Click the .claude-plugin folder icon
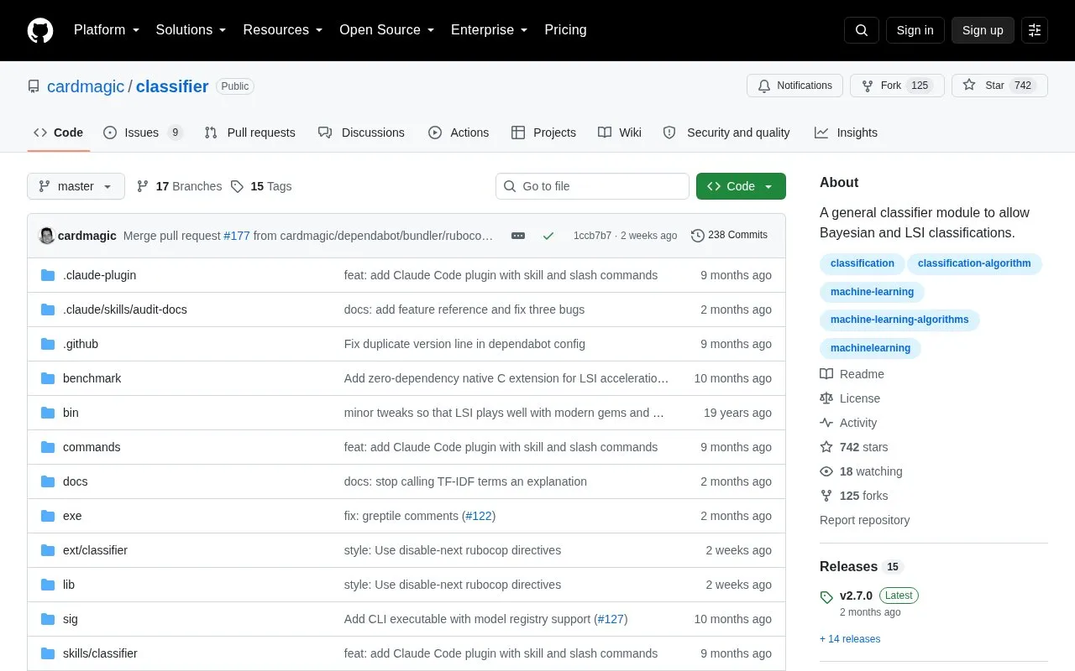The image size is (1075, 671). pos(48,275)
